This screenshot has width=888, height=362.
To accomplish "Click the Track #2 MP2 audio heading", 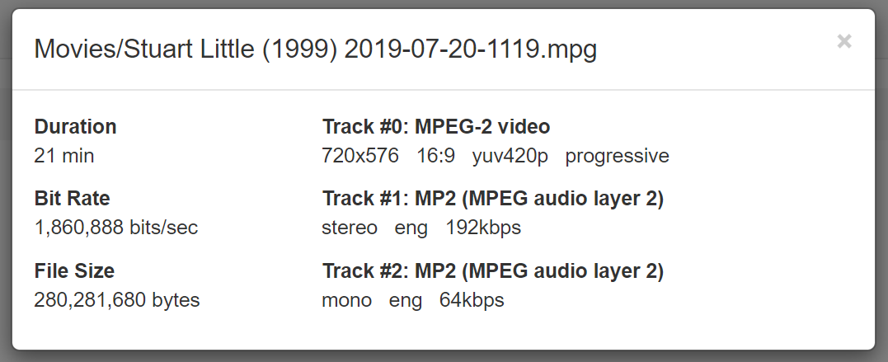I will [x=492, y=270].
